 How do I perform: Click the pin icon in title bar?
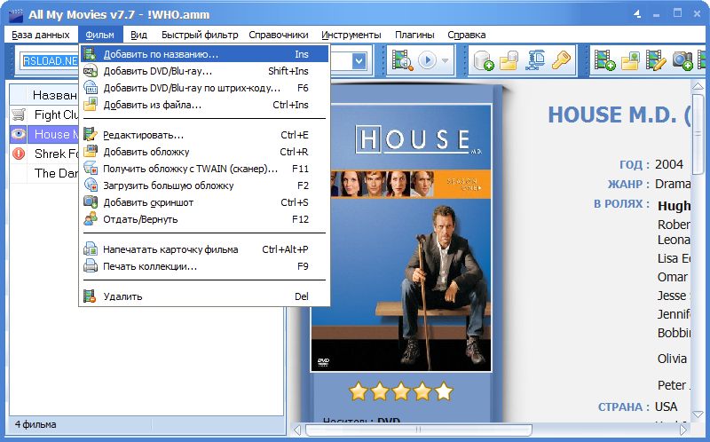pos(637,14)
